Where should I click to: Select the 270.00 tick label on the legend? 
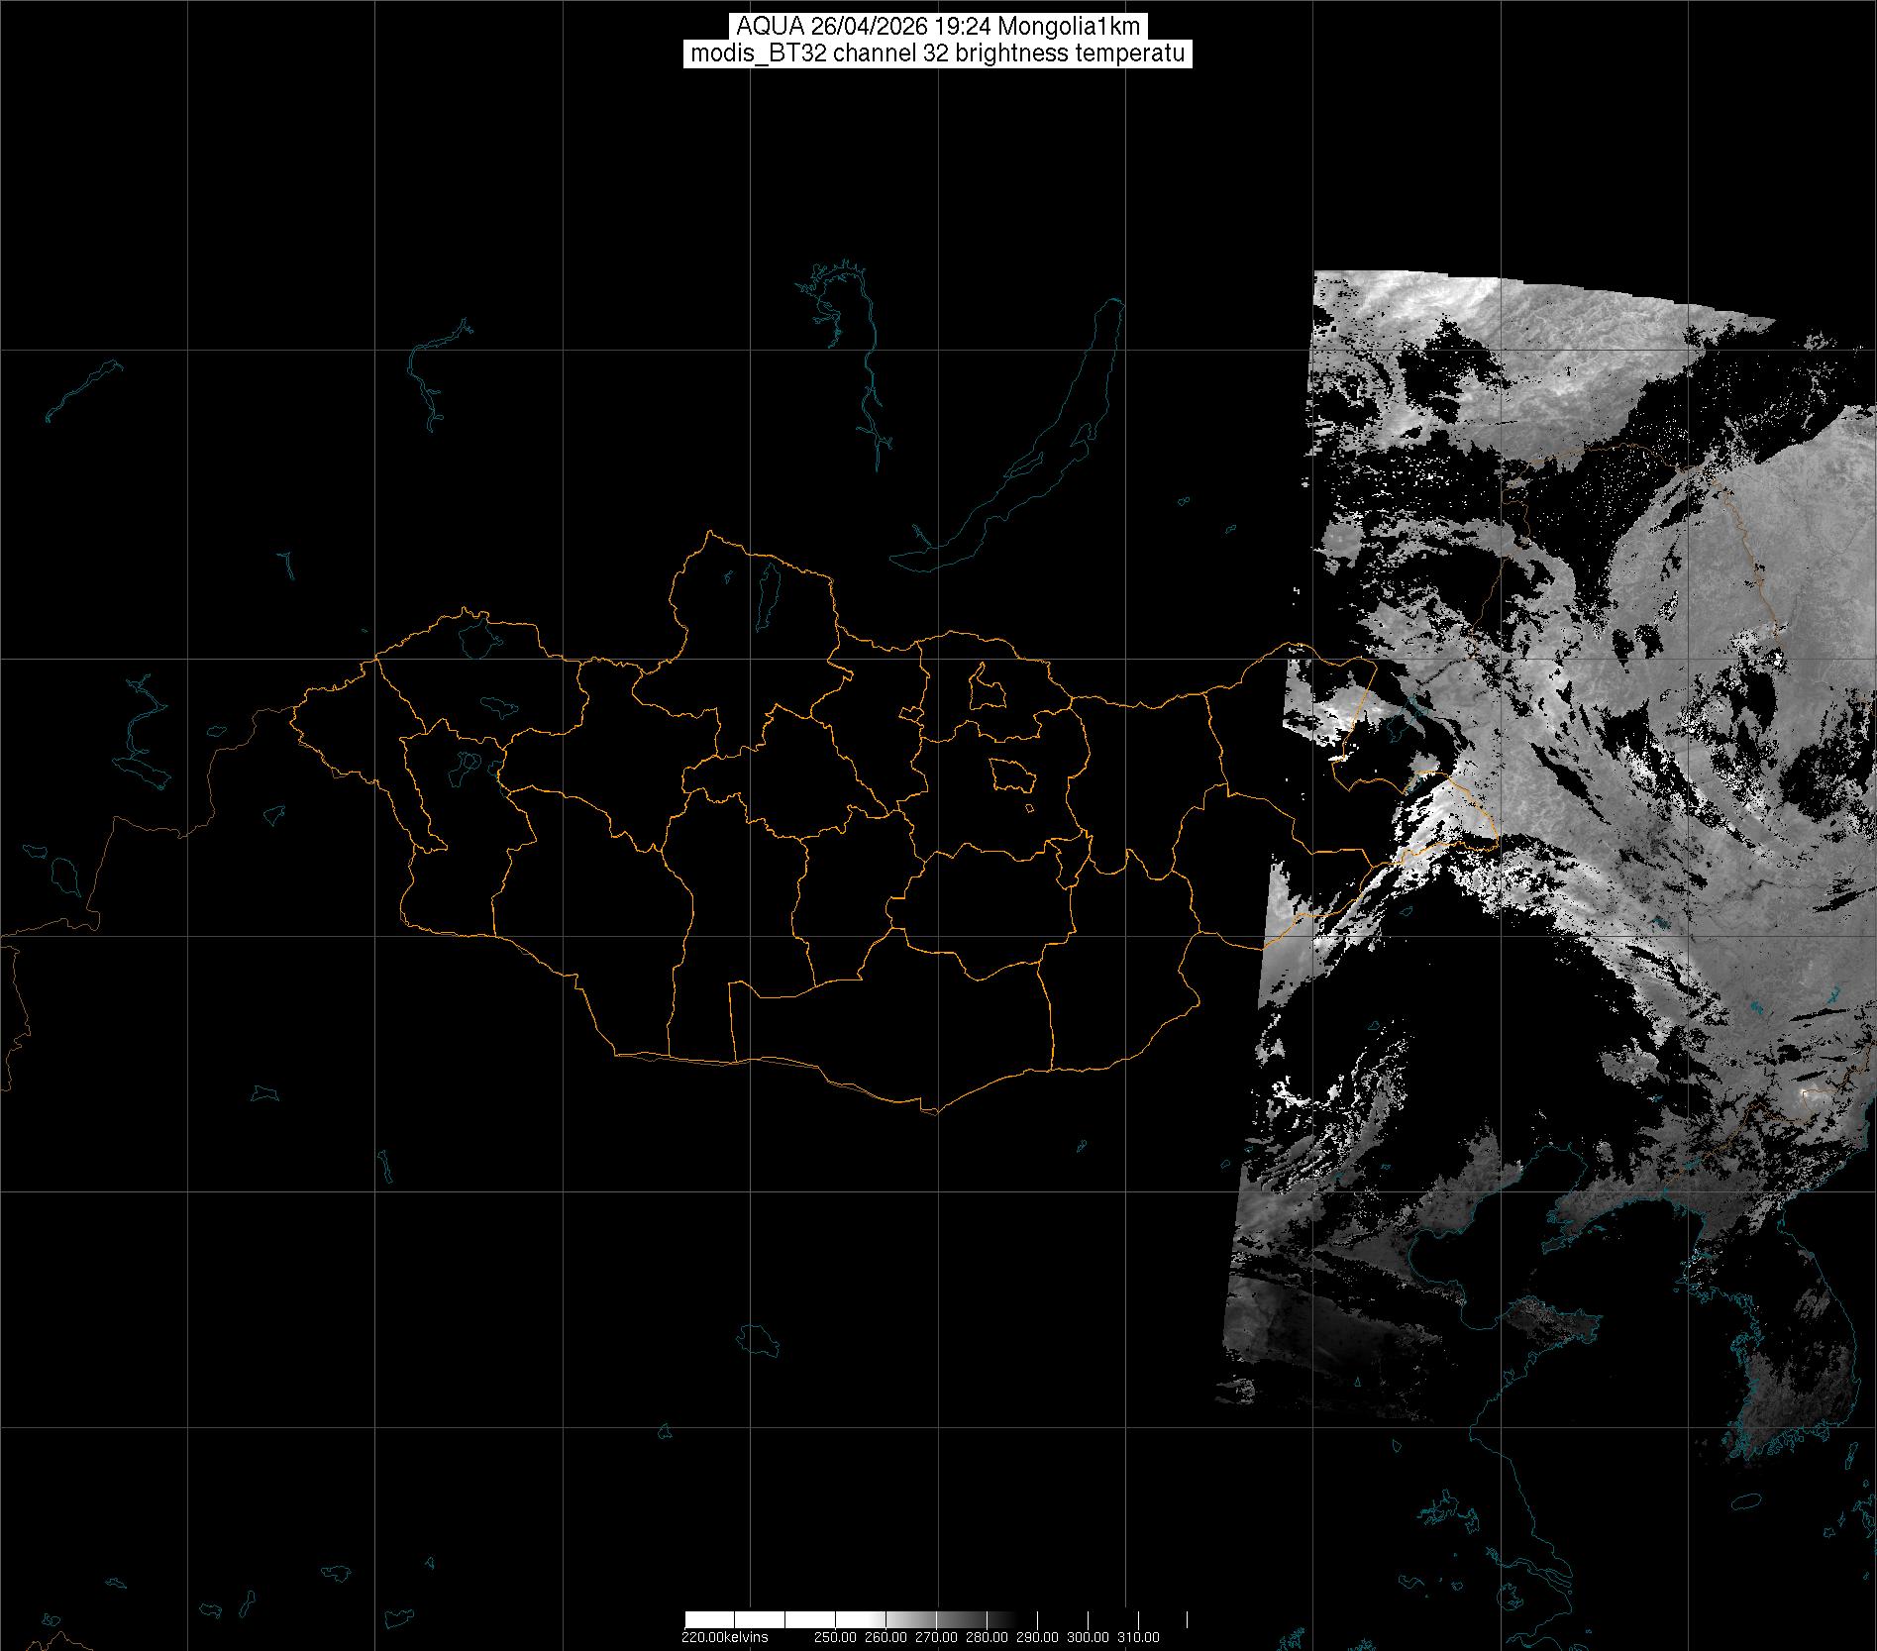point(936,1637)
